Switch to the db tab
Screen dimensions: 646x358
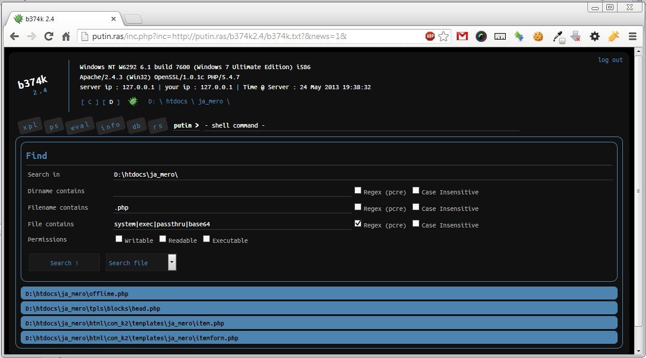pyautogui.click(x=137, y=126)
